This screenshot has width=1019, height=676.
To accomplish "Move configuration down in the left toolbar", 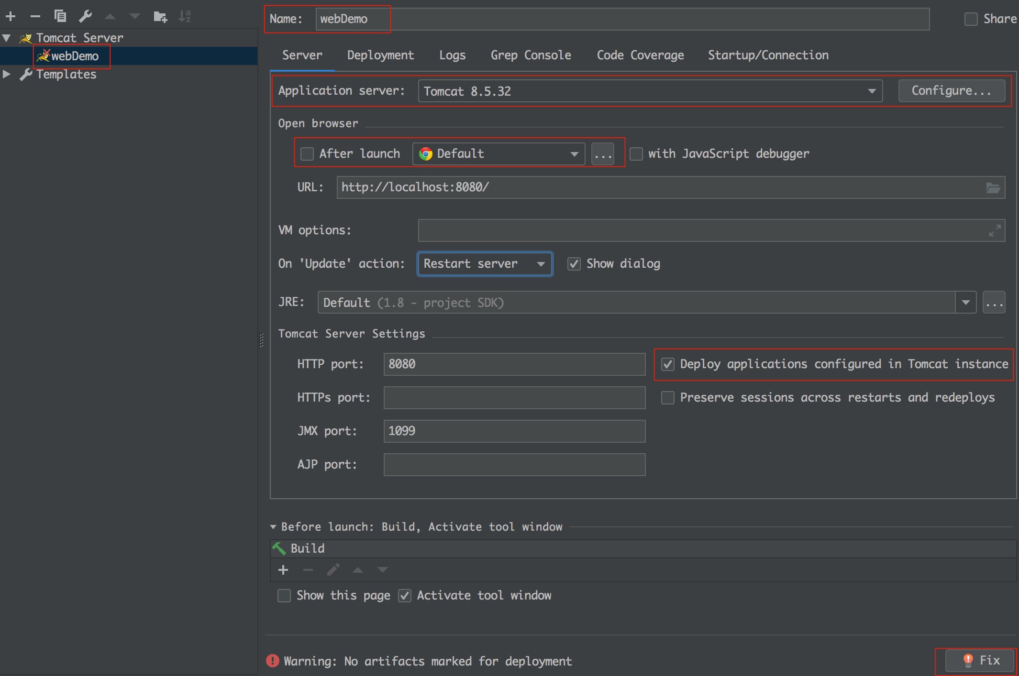I will (135, 17).
